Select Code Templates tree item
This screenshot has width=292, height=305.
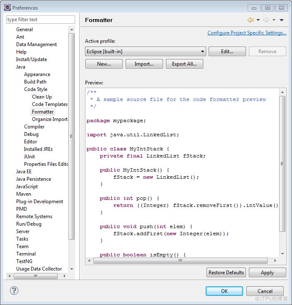50,104
